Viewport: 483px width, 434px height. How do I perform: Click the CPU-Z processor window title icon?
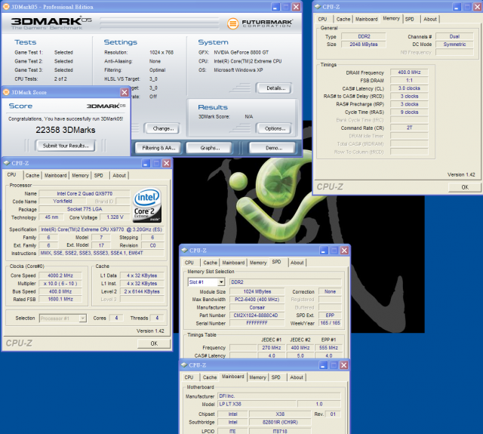7,163
